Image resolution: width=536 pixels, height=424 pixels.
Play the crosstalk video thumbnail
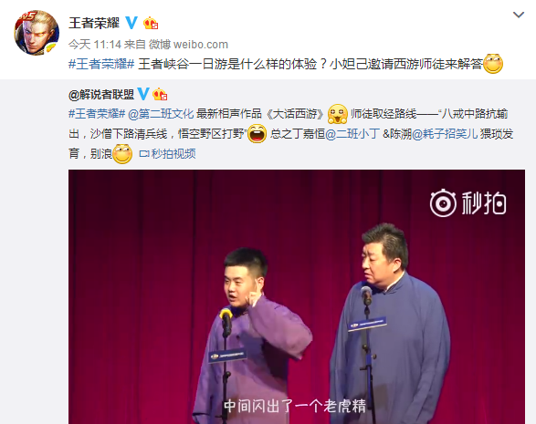(x=297, y=296)
